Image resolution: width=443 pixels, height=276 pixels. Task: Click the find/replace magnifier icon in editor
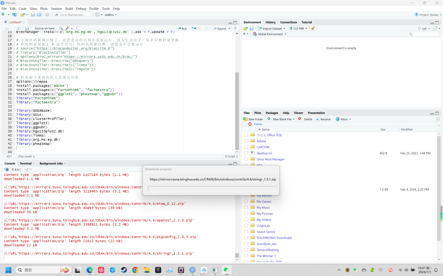point(61,29)
